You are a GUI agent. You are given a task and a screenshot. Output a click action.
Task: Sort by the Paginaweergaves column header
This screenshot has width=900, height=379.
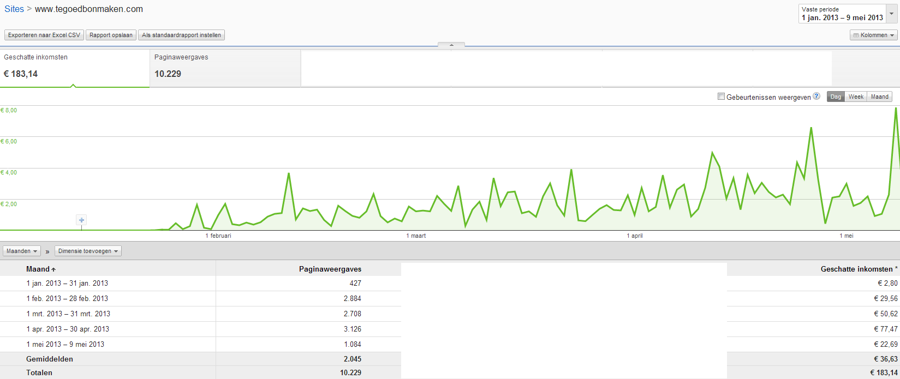coord(330,269)
